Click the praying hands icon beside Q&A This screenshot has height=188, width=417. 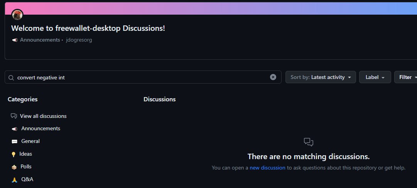tap(14, 180)
